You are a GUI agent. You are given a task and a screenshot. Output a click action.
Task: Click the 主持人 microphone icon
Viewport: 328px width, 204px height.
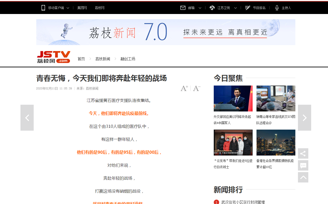(277, 8)
